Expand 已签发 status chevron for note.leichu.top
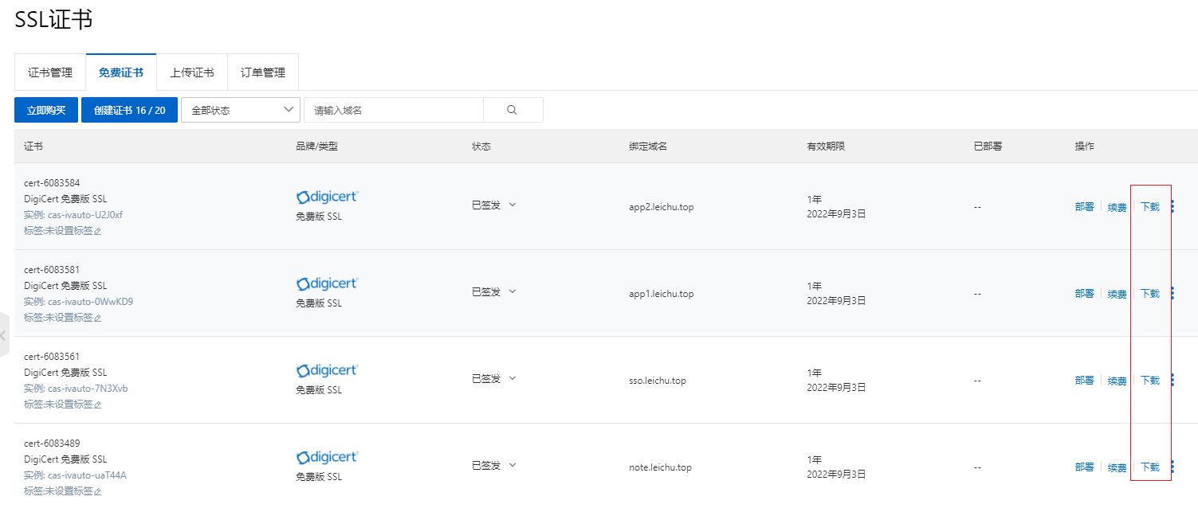 tap(513, 465)
